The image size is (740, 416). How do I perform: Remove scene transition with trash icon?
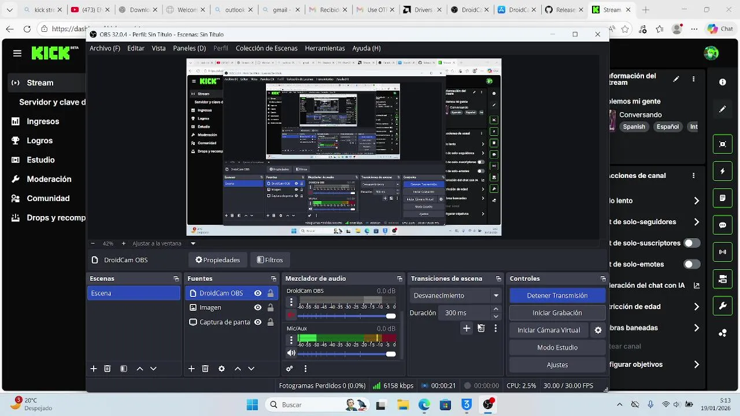point(481,328)
